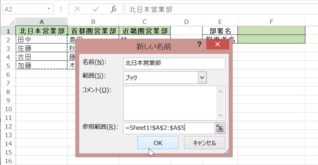
Task: Click the range selector icon beside 参照範囲
Action: (x=220, y=128)
